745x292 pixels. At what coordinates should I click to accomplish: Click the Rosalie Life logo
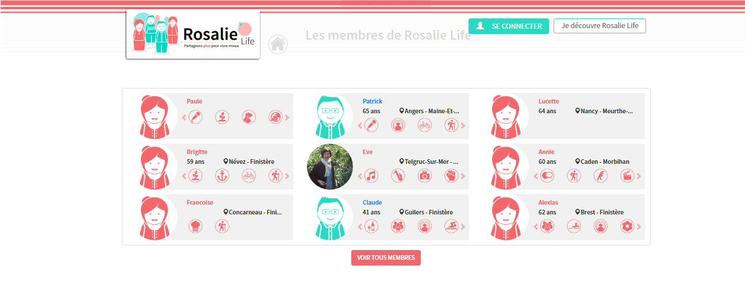(193, 34)
